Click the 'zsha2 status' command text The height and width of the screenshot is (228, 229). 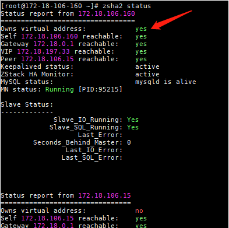[x=126, y=6]
